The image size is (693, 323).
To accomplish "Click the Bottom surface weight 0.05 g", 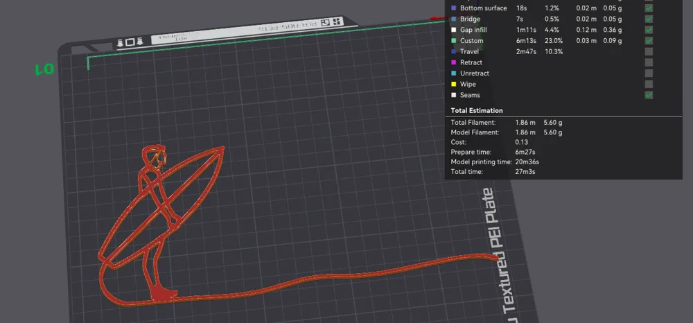I will 612,8.
